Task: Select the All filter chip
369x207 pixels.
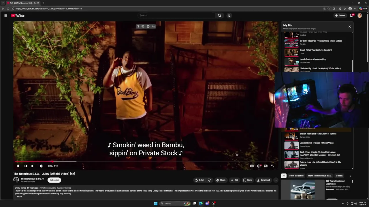Action: [x=284, y=176]
